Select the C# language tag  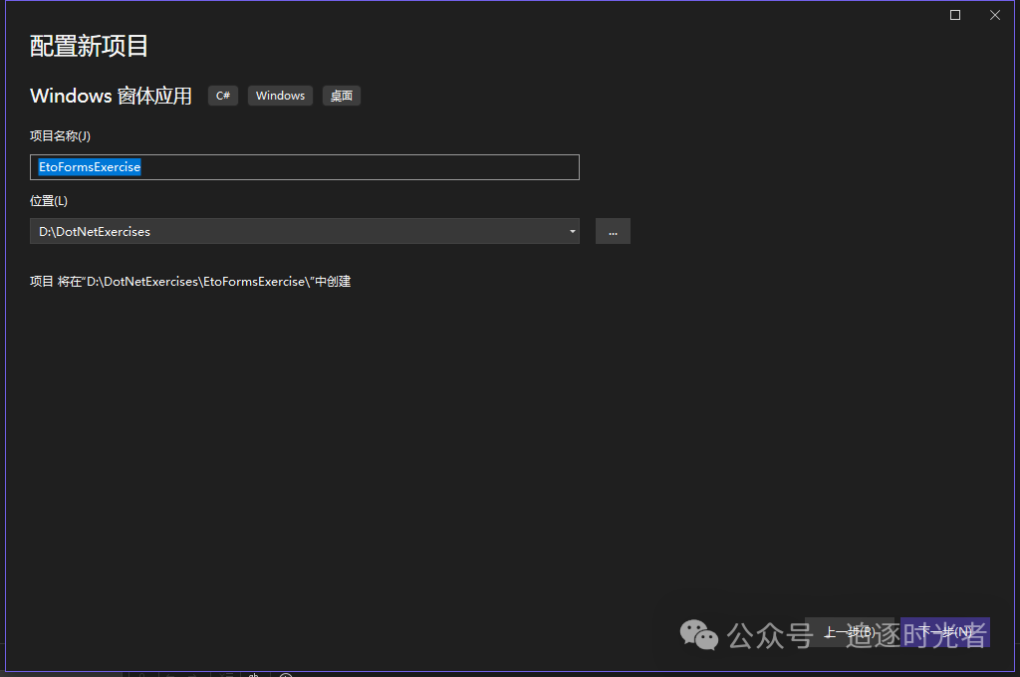(x=222, y=95)
